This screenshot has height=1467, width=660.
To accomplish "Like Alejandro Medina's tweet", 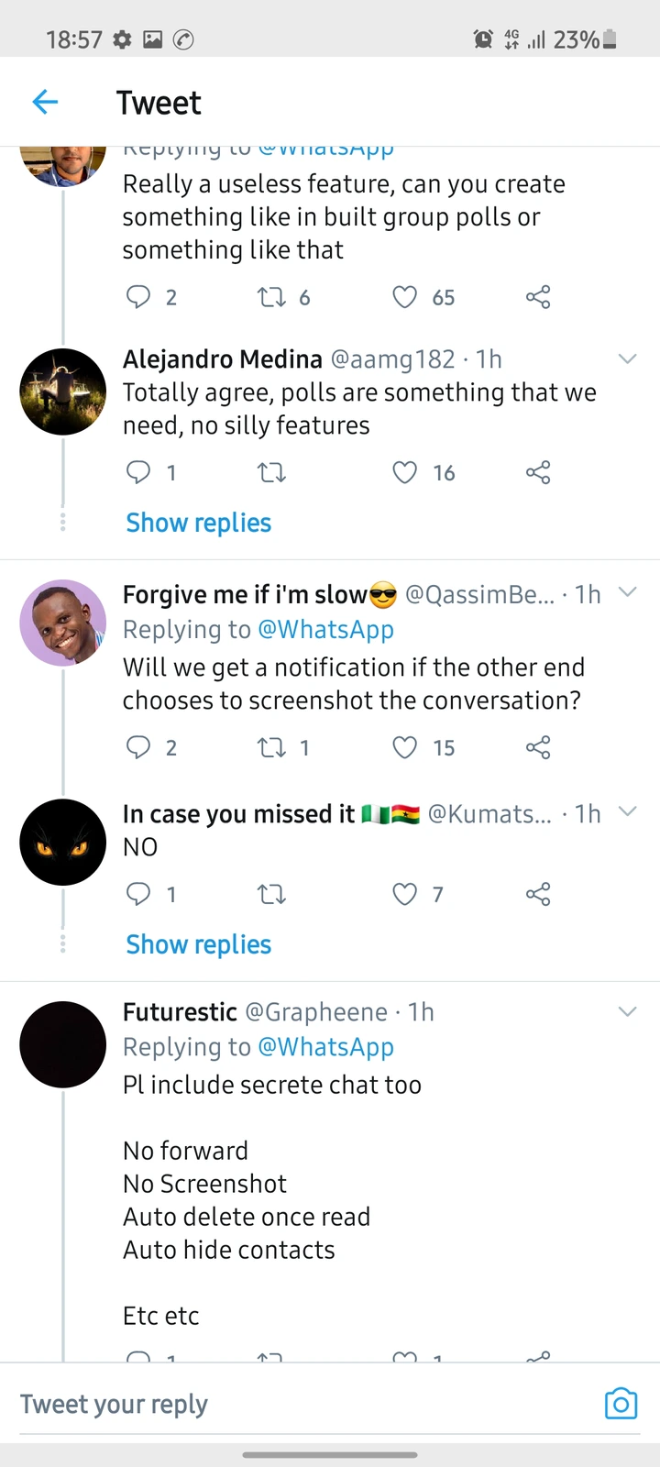I will click(405, 472).
